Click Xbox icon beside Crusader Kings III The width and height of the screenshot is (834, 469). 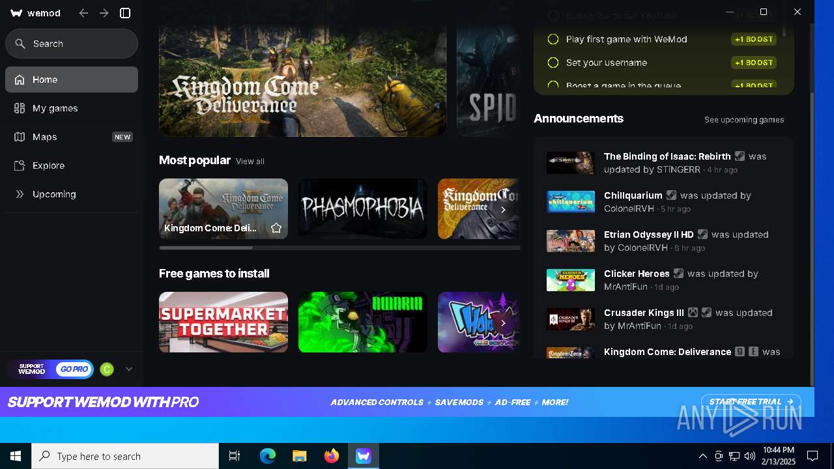coord(693,313)
